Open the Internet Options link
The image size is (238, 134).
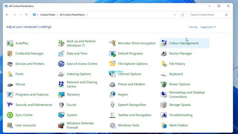(129, 74)
